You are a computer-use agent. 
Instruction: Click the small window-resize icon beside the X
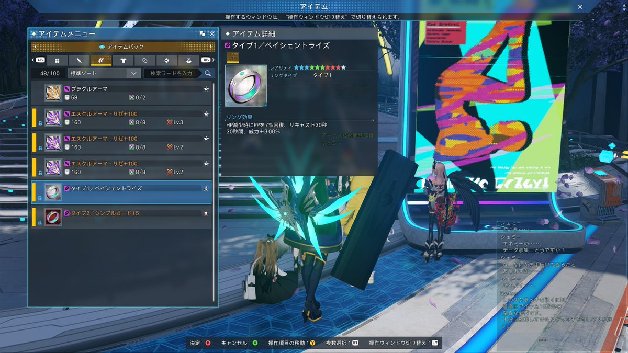[x=201, y=33]
